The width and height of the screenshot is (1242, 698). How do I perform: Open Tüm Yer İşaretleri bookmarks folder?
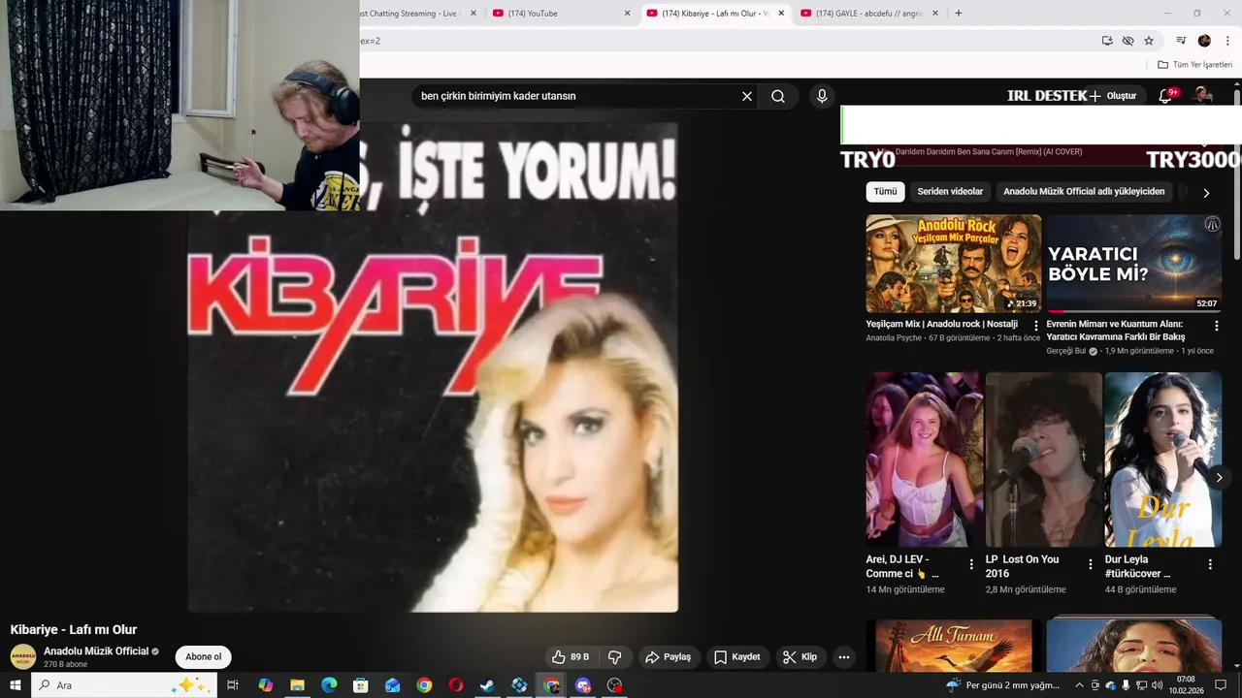(1194, 65)
